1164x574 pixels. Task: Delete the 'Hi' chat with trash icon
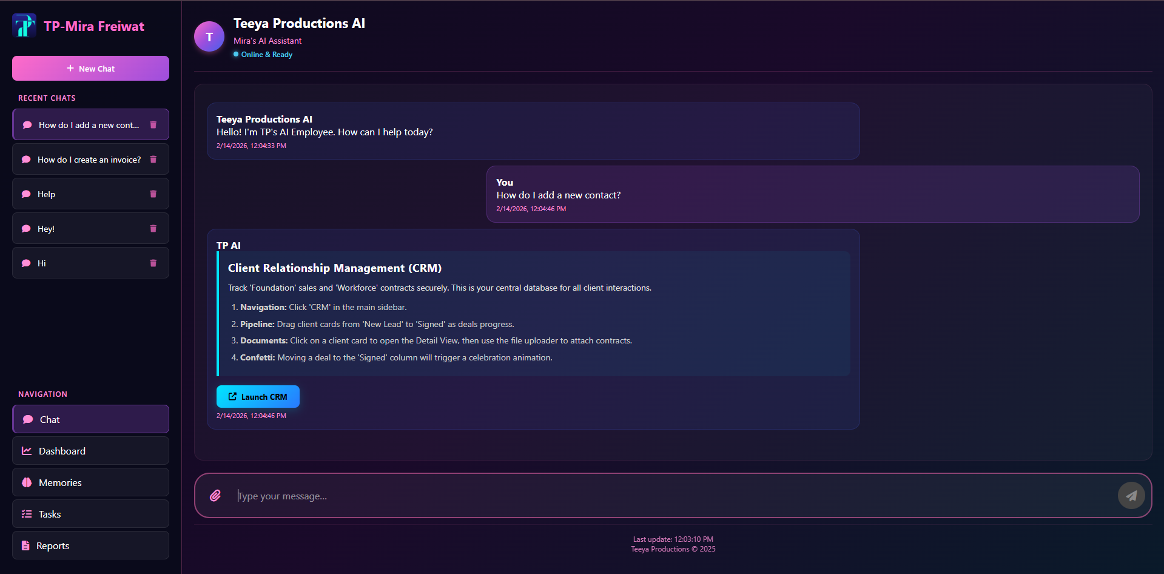[x=152, y=263]
